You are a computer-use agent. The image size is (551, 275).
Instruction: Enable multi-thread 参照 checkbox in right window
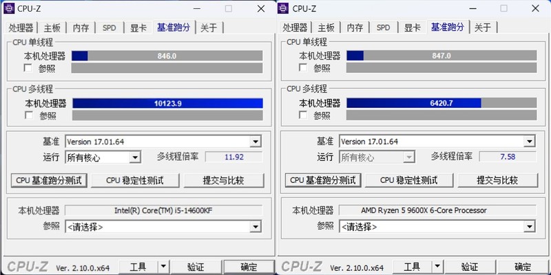coord(303,115)
